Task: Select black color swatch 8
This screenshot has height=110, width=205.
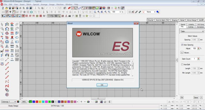Action: click(x=53, y=102)
